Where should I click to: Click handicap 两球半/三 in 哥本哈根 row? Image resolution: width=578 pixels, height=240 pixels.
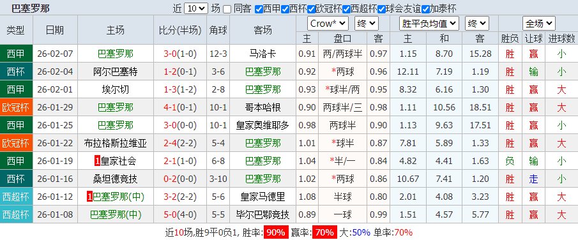tap(342, 107)
